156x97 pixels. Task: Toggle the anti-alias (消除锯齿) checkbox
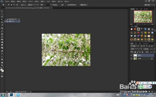tap(51, 5)
